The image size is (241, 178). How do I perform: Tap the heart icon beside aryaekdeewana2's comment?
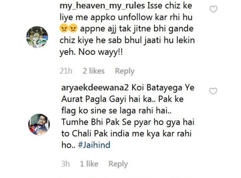pyautogui.click(x=213, y=91)
